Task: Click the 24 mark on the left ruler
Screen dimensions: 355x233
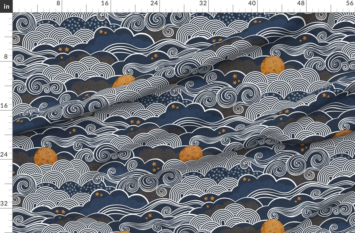Action: [x=4, y=154]
